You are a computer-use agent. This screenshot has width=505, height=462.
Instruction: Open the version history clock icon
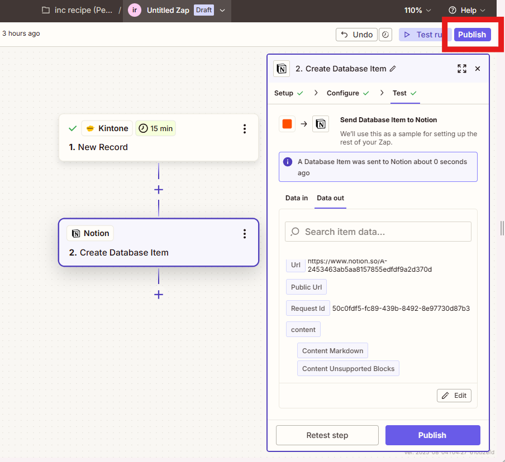point(385,35)
